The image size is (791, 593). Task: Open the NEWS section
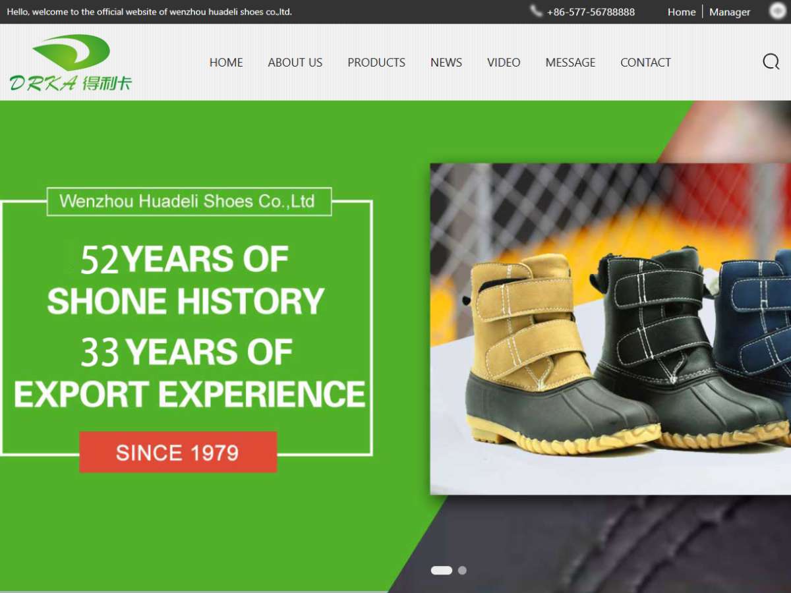pos(446,63)
